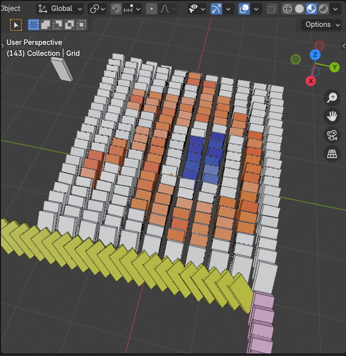This screenshot has height=356, width=346.
Task: Click the Z axis on navigation gizmo
Action: pos(315,55)
